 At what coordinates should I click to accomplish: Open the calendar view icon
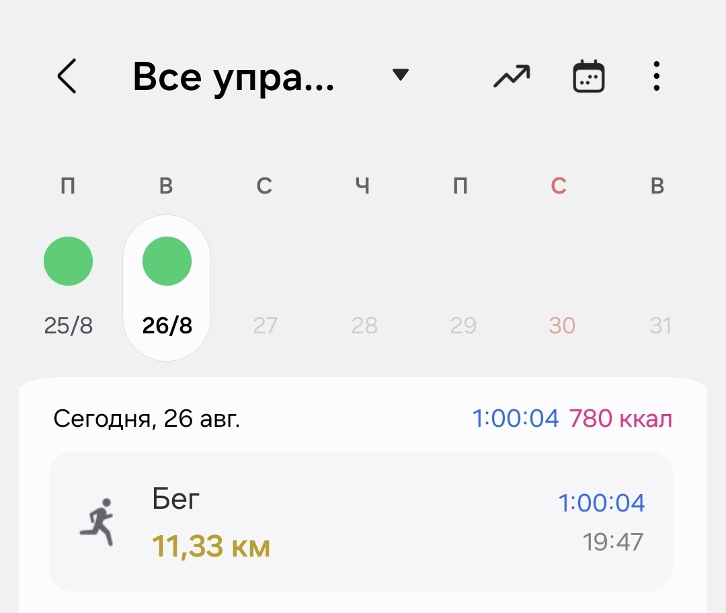click(x=588, y=77)
